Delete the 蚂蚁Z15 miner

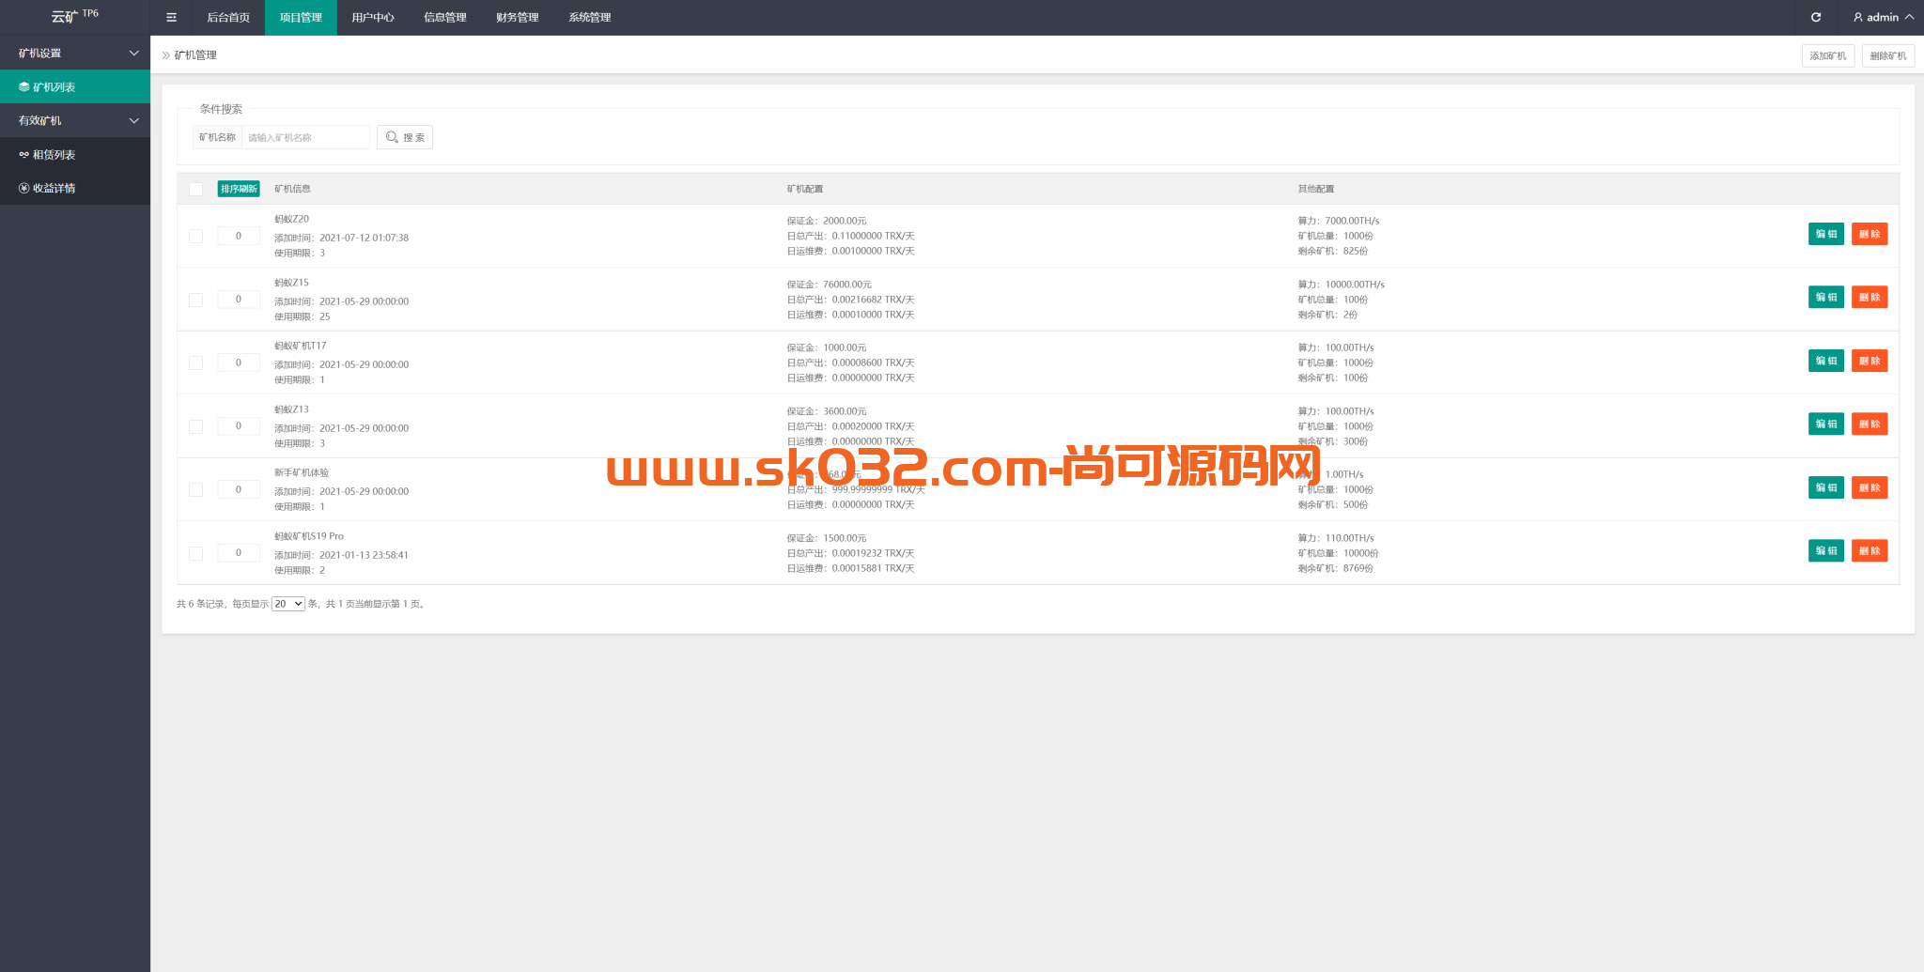(x=1870, y=297)
